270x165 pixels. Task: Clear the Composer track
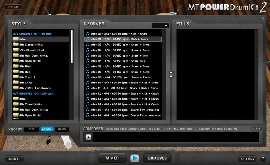tap(257, 128)
